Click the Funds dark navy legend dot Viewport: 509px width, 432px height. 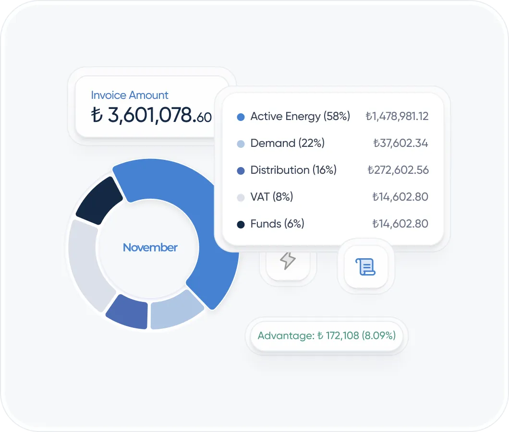pos(241,224)
